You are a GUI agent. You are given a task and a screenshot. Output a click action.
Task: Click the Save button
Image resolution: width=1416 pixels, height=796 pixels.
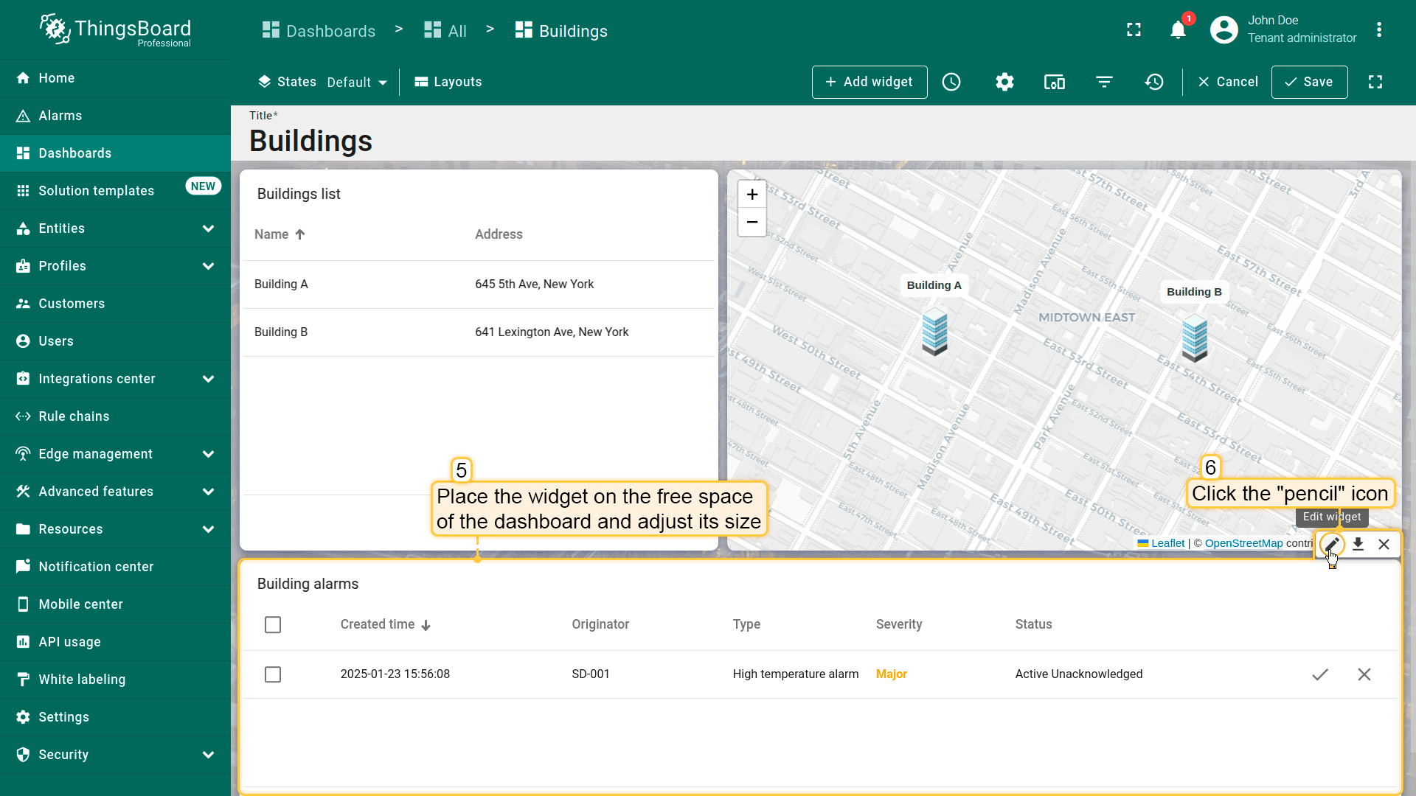coord(1309,82)
